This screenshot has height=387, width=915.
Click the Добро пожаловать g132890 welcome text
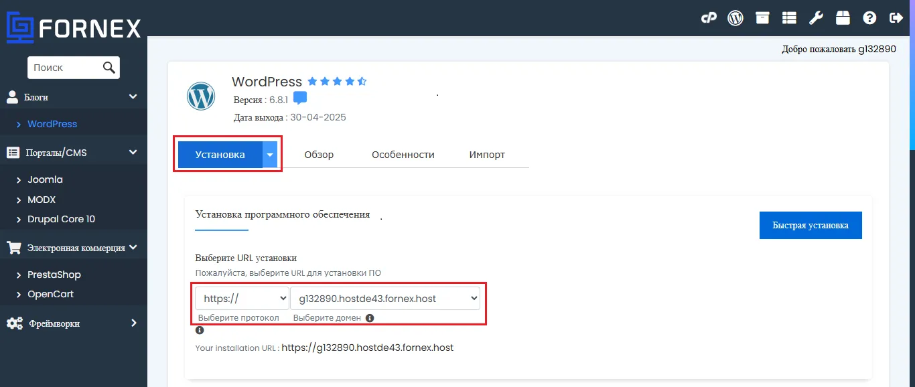(x=839, y=50)
